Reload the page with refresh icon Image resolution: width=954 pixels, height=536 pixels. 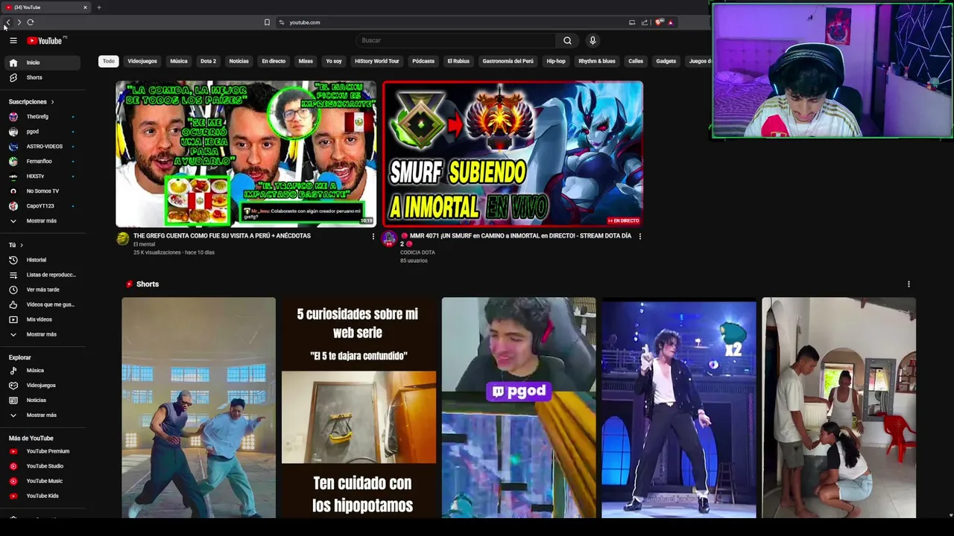tap(31, 22)
